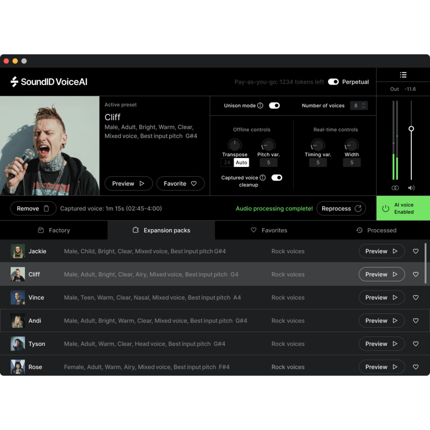Viewport: 430px width, 430px height.
Task: Click the Number of voices value 8
Action: [356, 105]
